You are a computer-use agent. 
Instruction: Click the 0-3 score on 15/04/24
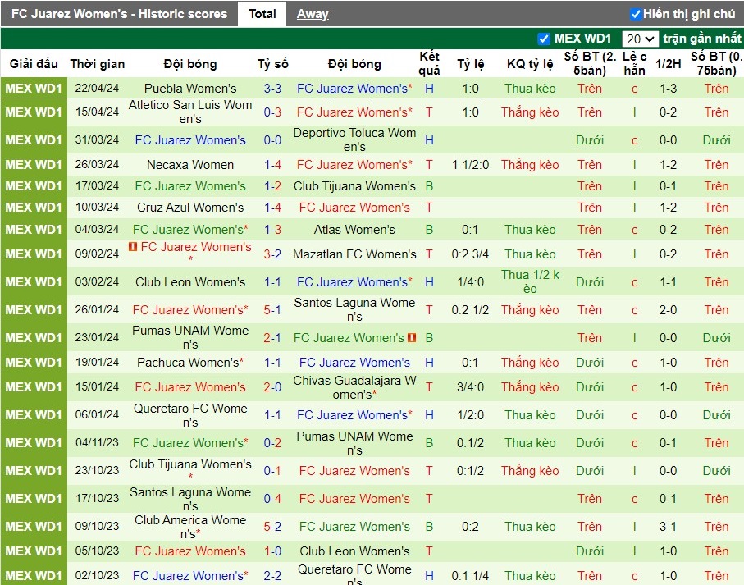click(x=272, y=112)
